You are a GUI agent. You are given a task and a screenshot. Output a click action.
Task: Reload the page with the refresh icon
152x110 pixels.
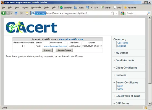16,13
